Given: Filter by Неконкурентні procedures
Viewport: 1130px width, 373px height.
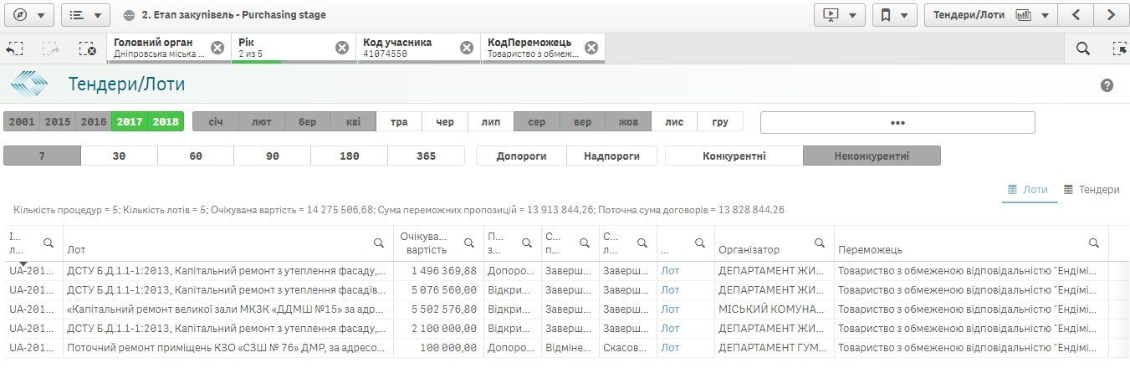Looking at the screenshot, I should tap(872, 156).
